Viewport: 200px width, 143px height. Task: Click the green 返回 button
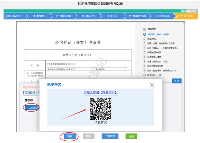coord(131,136)
